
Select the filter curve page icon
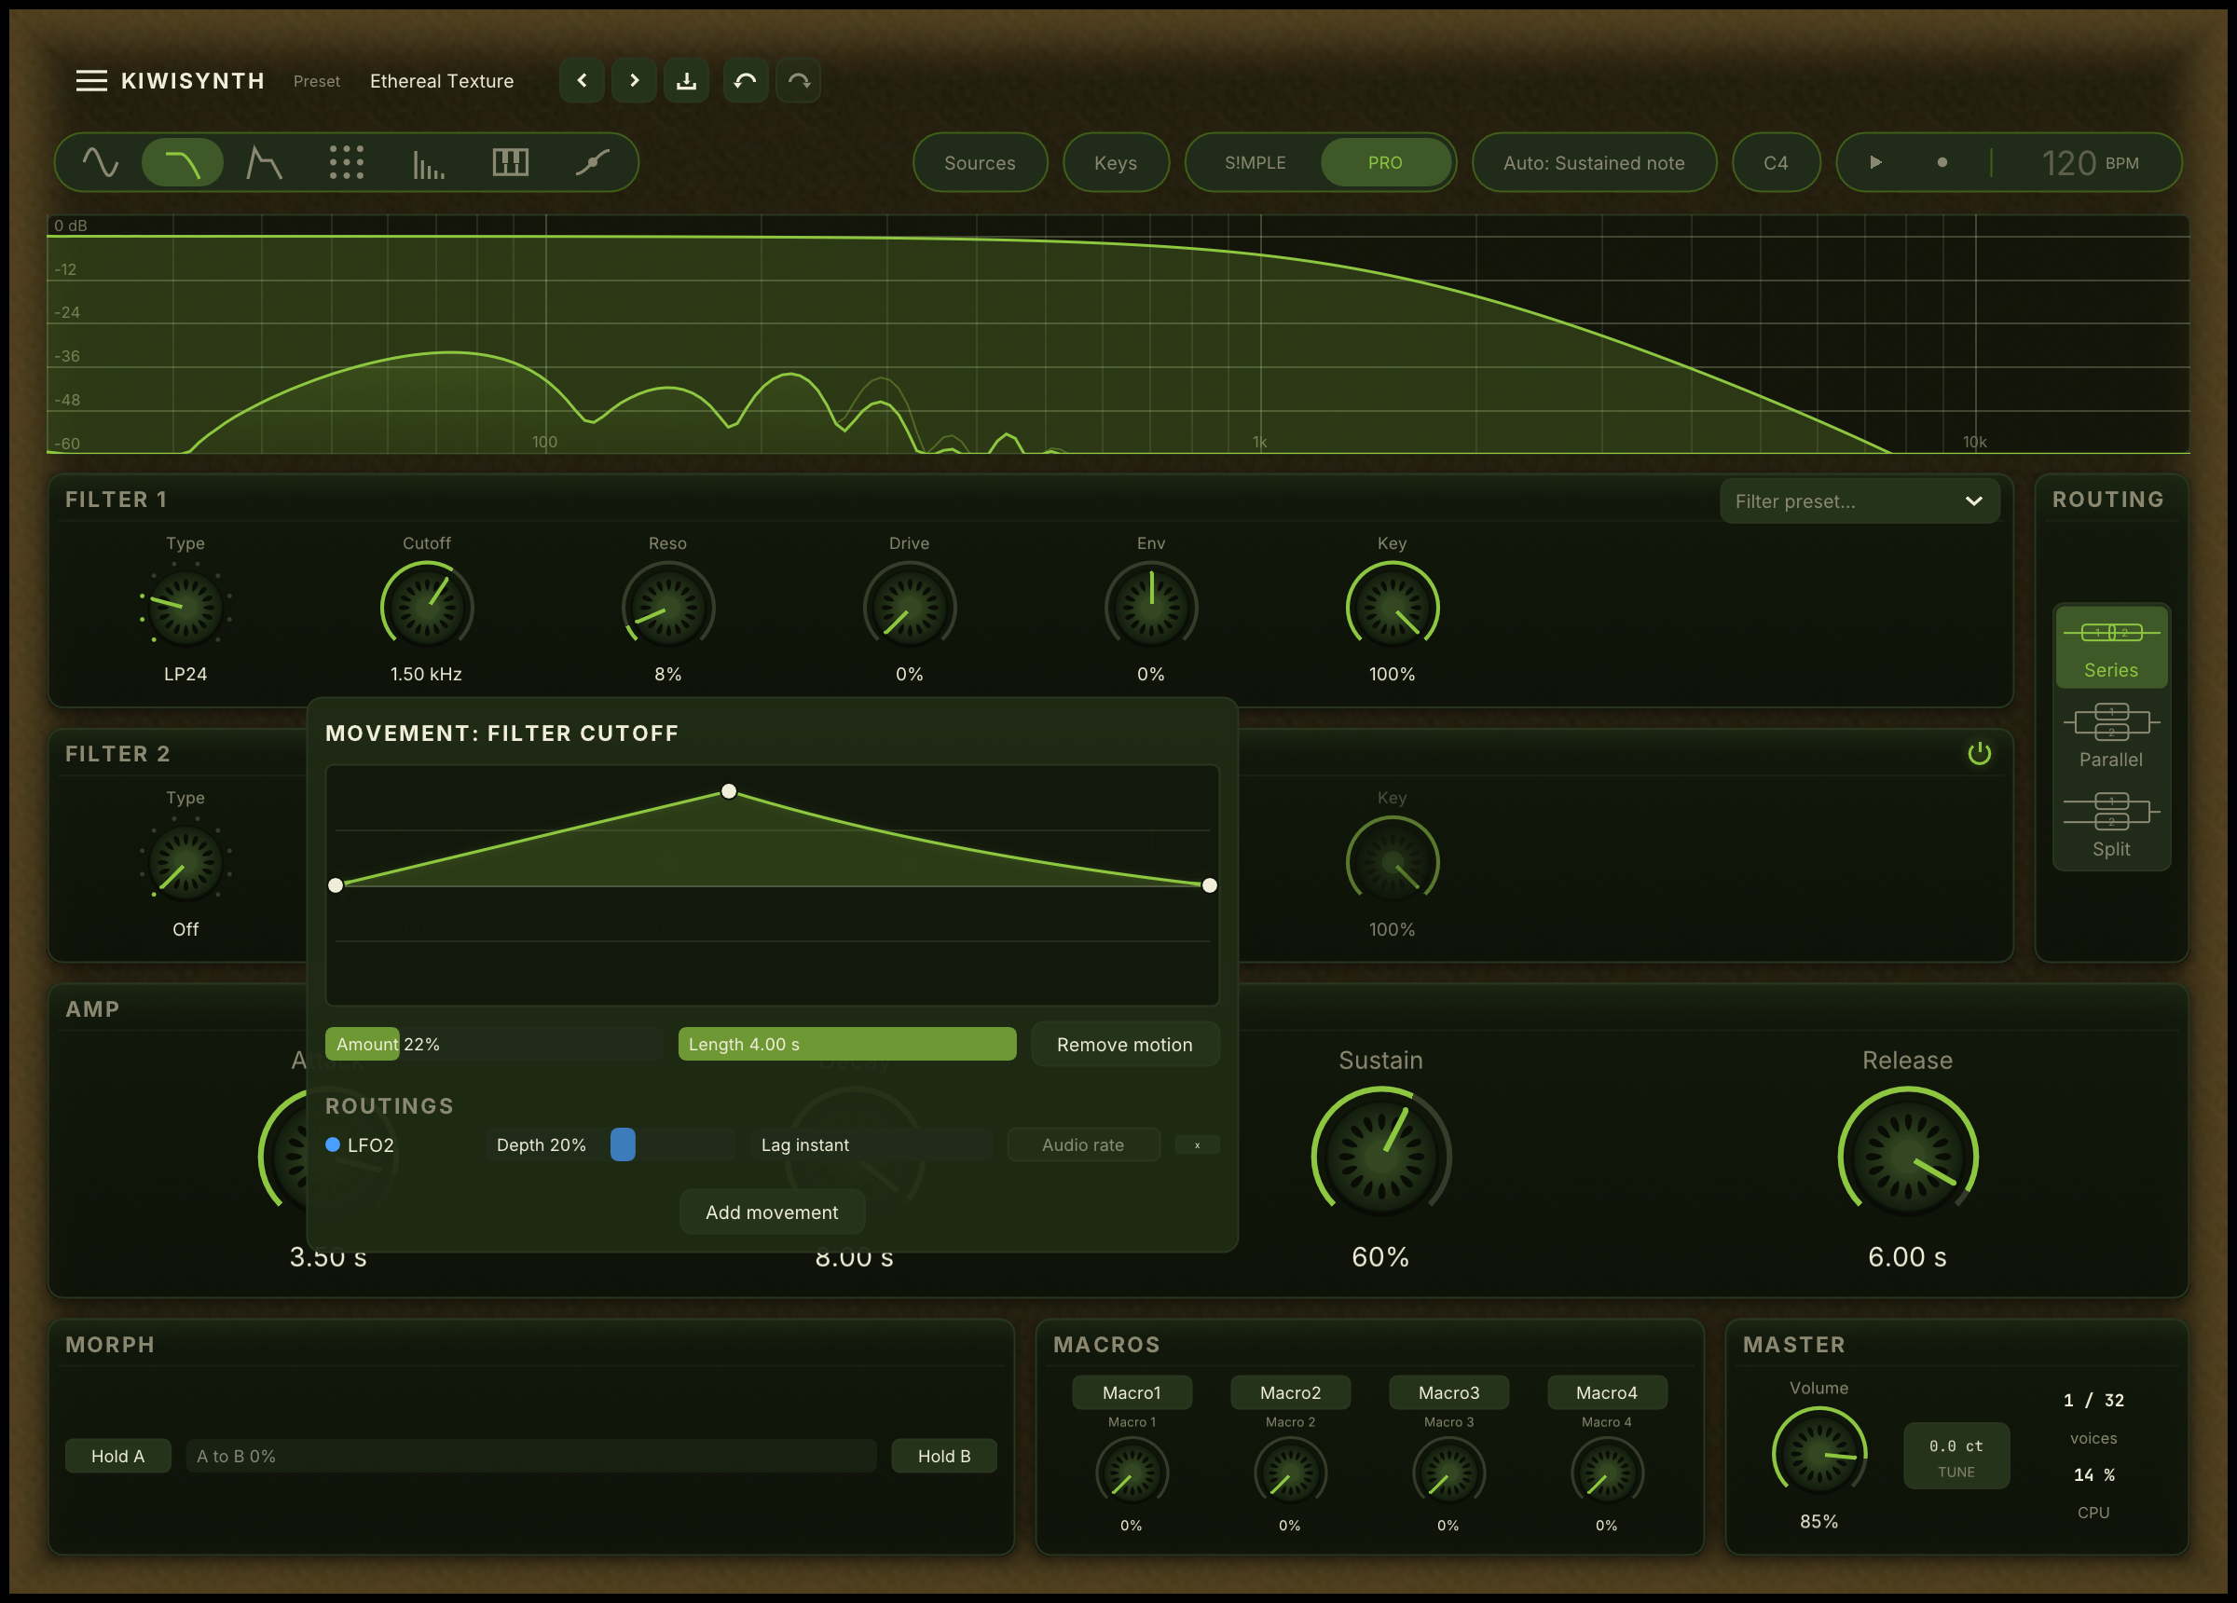click(x=183, y=163)
